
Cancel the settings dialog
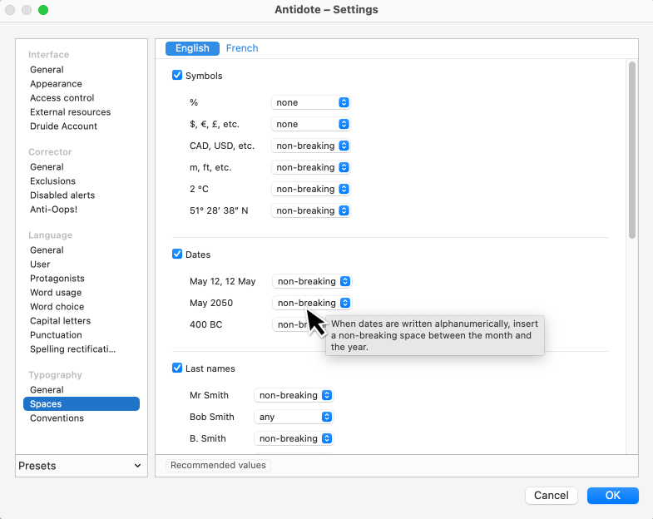(x=551, y=495)
